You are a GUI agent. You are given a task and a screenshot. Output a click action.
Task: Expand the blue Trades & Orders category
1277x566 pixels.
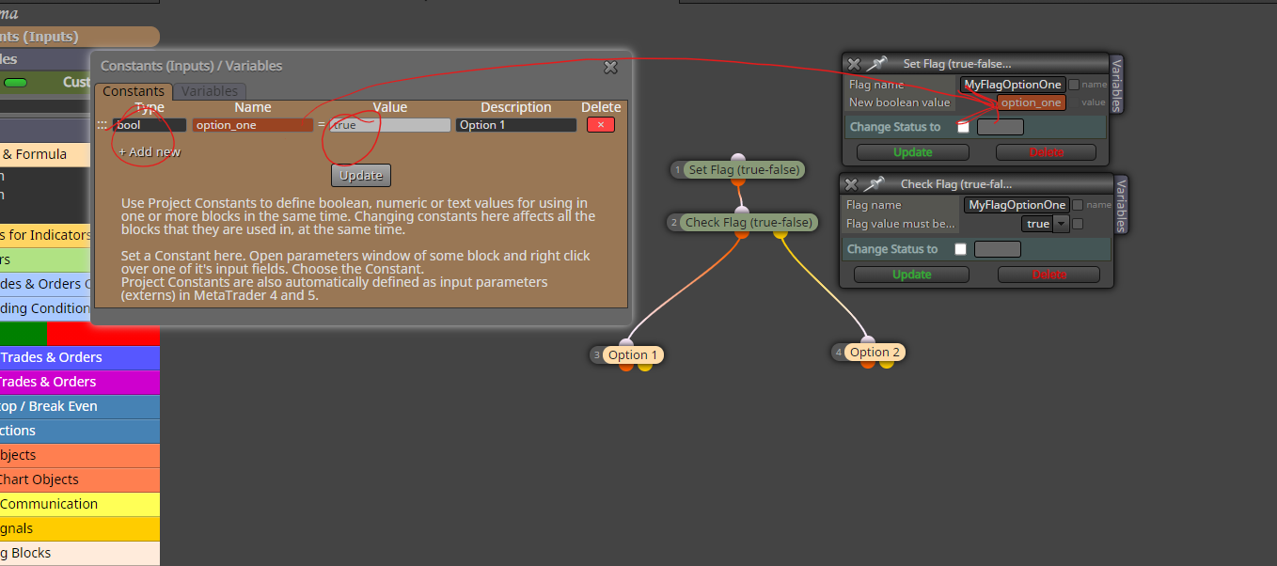click(x=79, y=357)
